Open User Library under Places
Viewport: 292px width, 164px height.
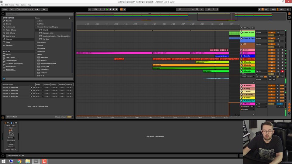tap(10, 57)
